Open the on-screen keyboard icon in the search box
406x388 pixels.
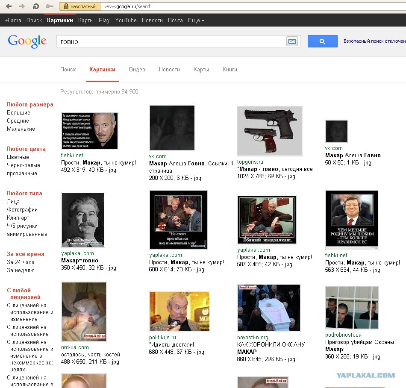tap(292, 41)
